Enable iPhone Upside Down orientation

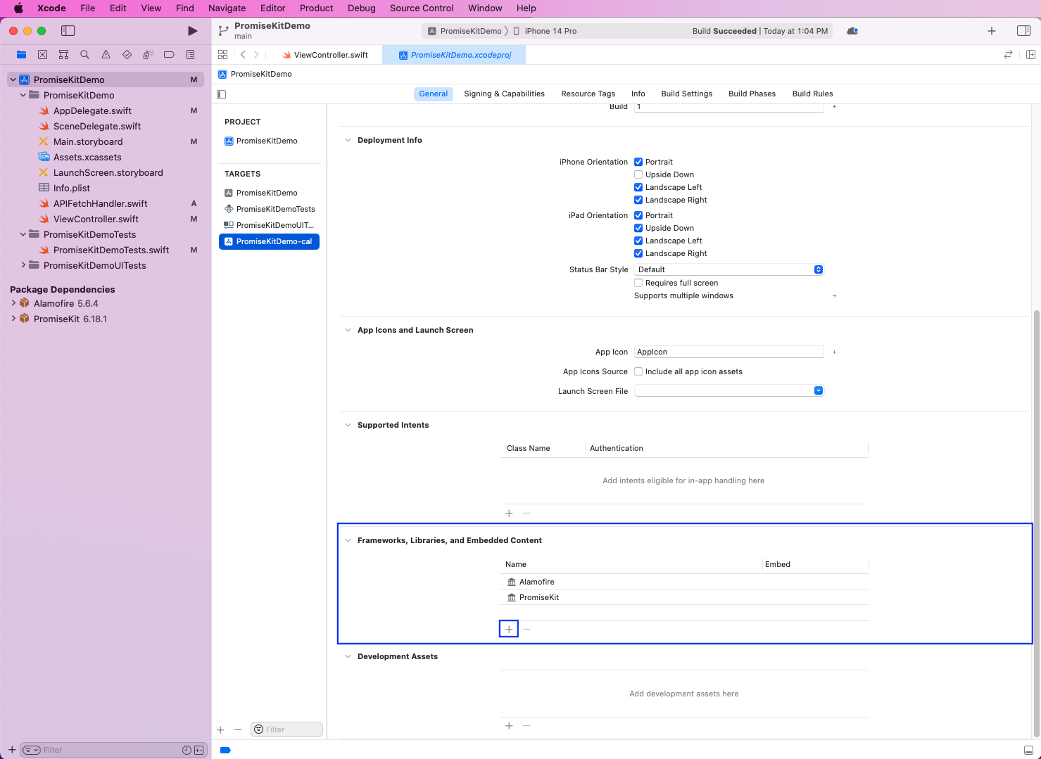(638, 174)
